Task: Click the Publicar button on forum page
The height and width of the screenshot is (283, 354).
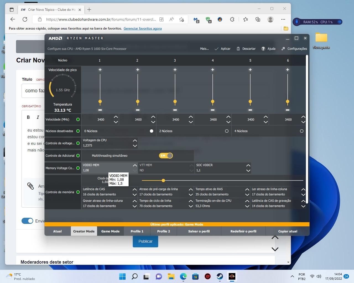Action: (145, 241)
